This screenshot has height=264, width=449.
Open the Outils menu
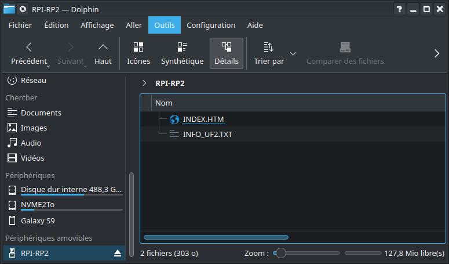(165, 25)
